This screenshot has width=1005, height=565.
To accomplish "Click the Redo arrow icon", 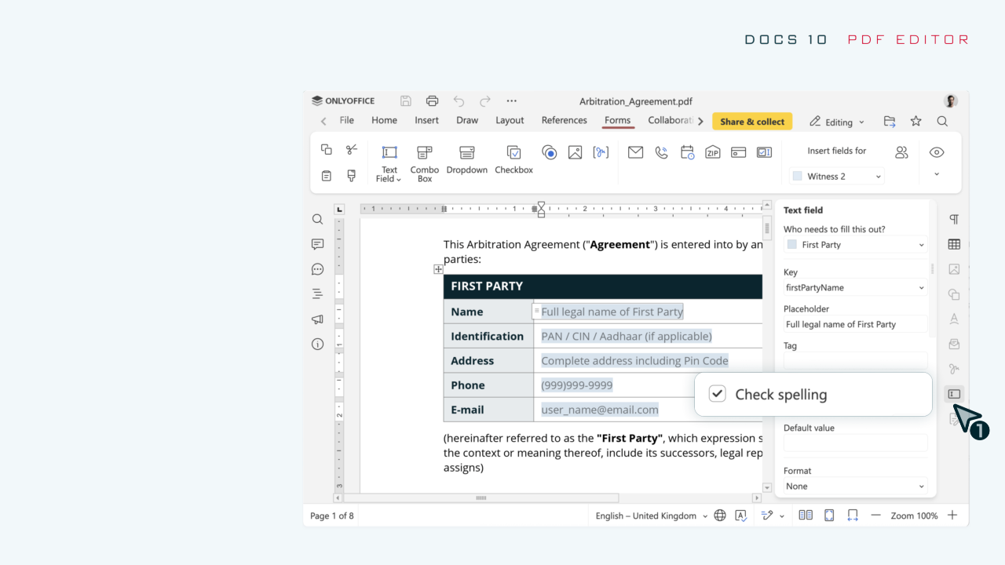I will coord(485,100).
